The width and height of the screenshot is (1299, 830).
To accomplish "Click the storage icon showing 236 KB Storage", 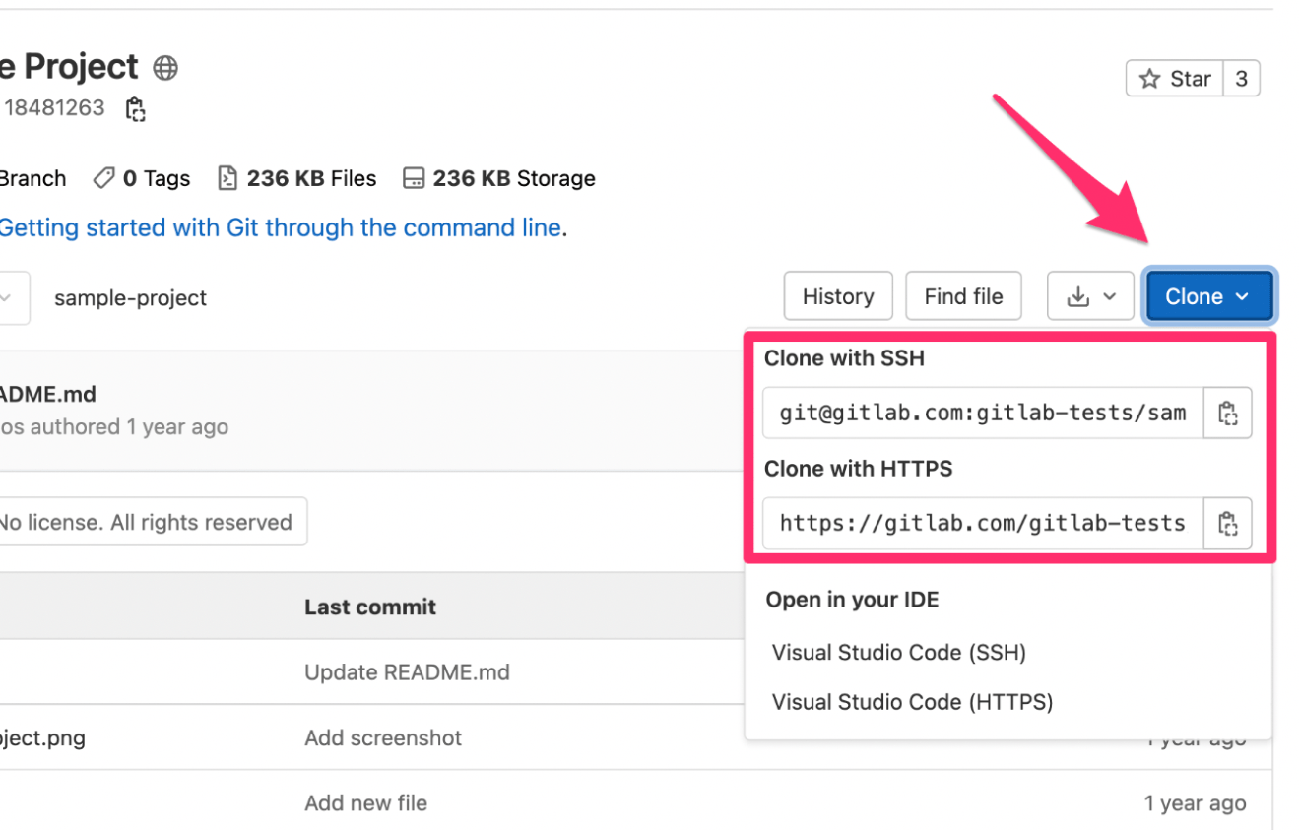I will (x=413, y=177).
